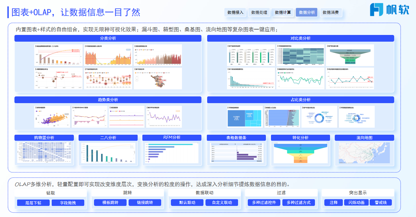Open the 点图四象限分析法 quadrant scatter thumbnail
The width and height of the screenshot is (416, 217).
[58, 79]
